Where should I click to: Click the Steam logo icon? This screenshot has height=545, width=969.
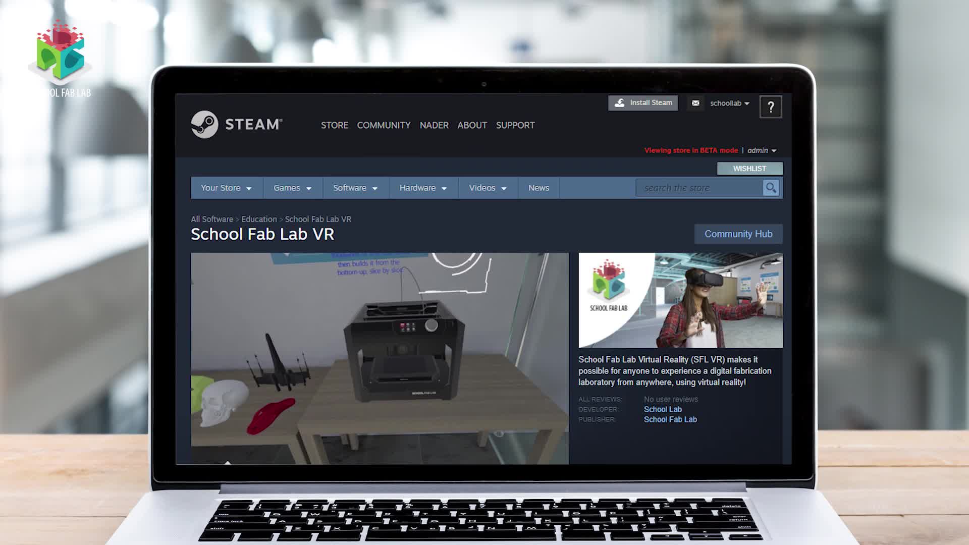click(x=204, y=124)
